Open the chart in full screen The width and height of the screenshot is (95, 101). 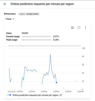tap(79, 28)
